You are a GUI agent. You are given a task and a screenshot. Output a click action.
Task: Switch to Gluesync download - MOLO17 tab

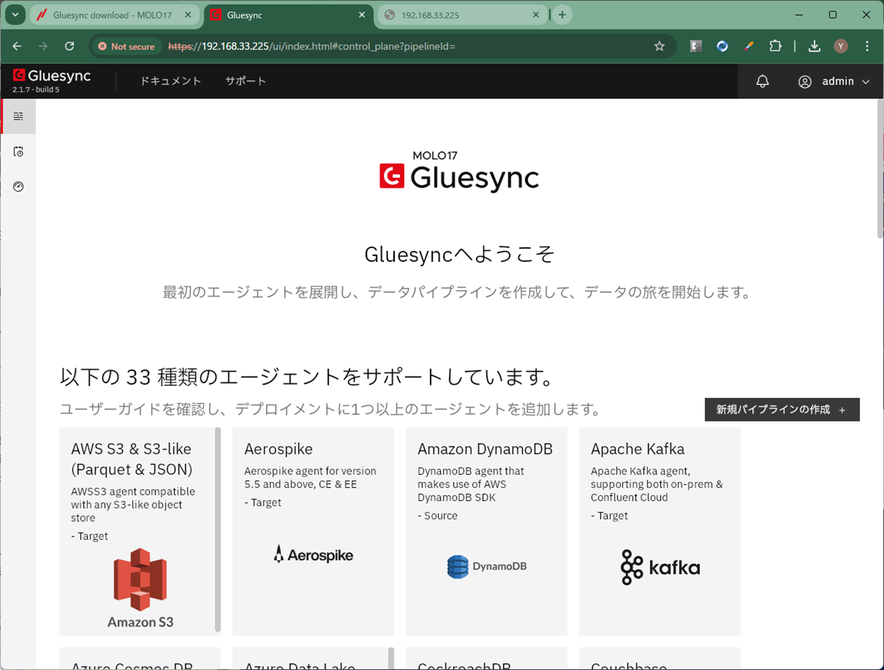point(112,15)
